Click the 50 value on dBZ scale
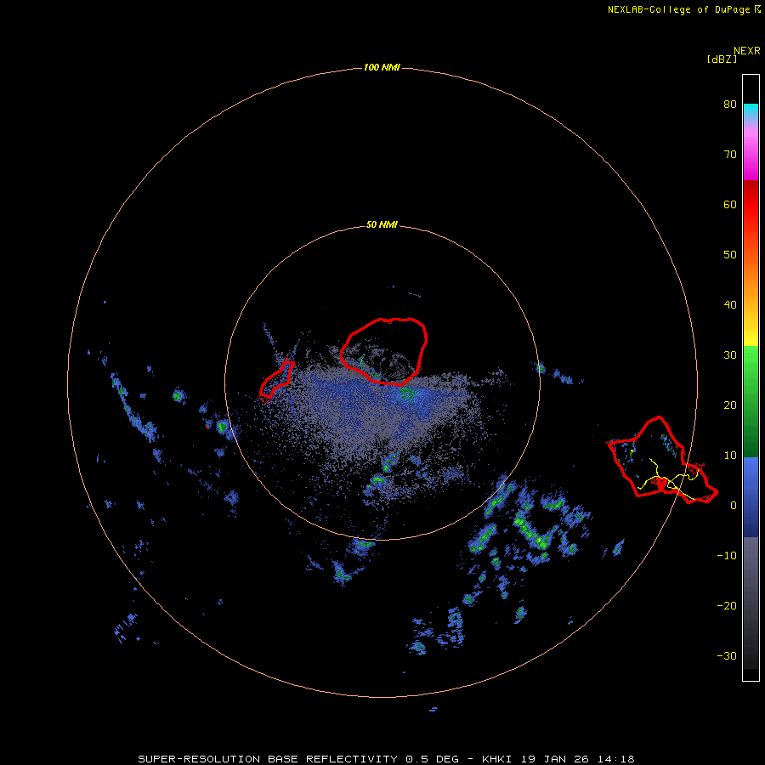The image size is (765, 765). point(730,255)
